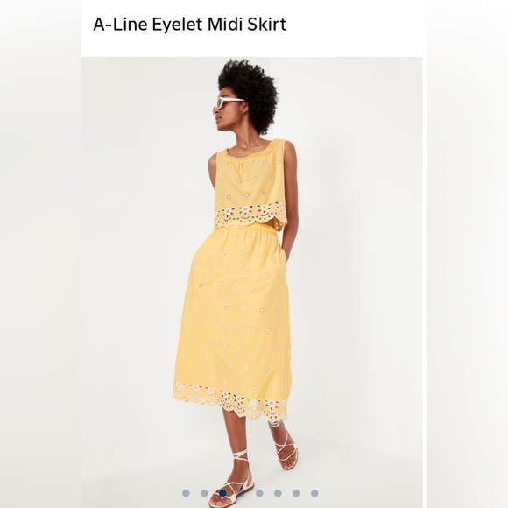Tap the model's curly hair
The width and height of the screenshot is (508, 508).
pos(249,94)
